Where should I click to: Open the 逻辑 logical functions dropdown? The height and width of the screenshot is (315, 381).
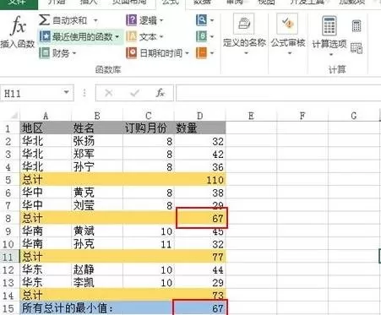144,20
